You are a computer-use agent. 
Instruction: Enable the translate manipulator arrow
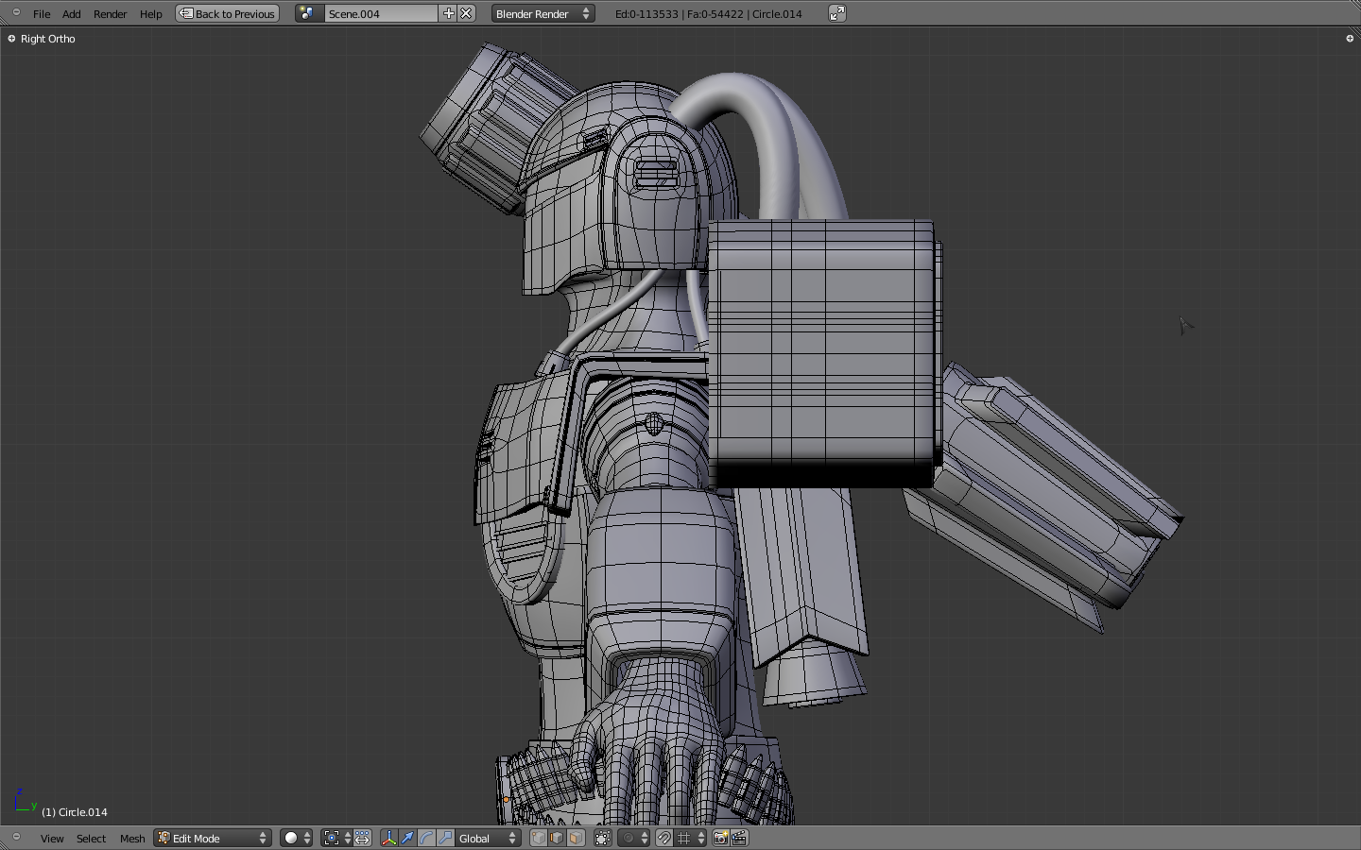(x=408, y=839)
